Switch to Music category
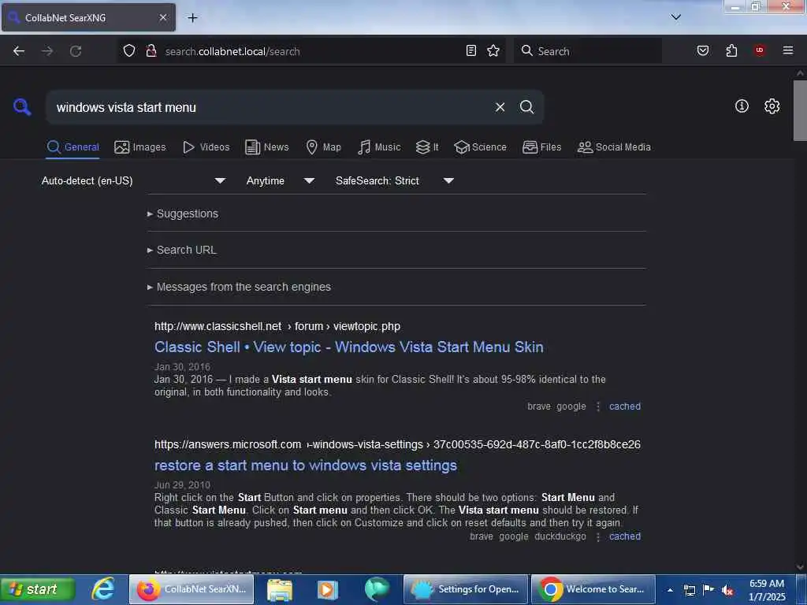The width and height of the screenshot is (807, 605). click(379, 147)
